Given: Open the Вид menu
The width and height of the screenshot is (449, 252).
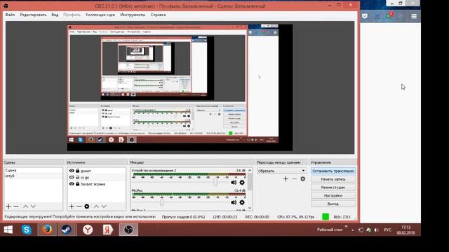Looking at the screenshot, I should 55,15.
